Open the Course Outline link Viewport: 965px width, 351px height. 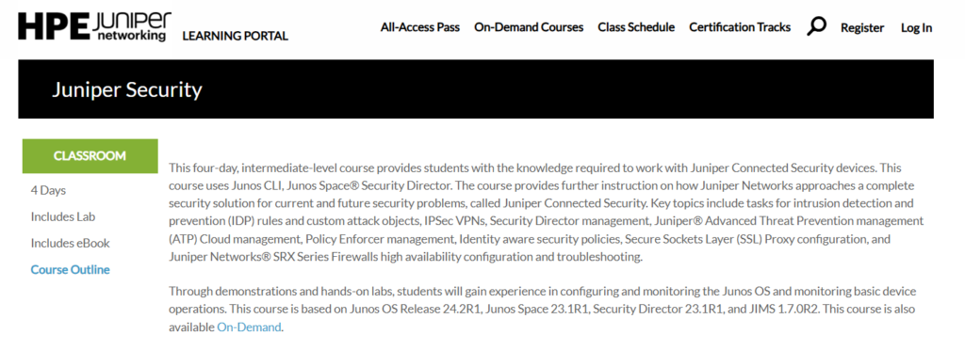coord(70,270)
